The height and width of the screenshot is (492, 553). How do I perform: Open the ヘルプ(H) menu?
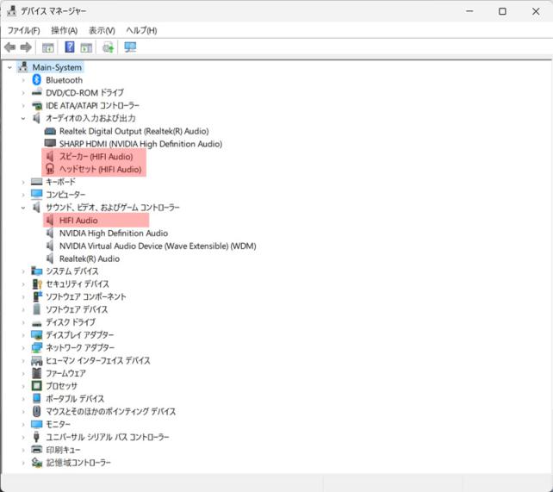click(141, 31)
